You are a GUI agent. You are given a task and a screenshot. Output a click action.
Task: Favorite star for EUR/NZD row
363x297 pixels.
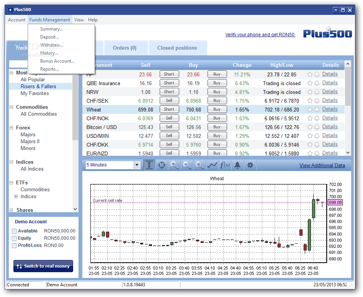point(310,153)
